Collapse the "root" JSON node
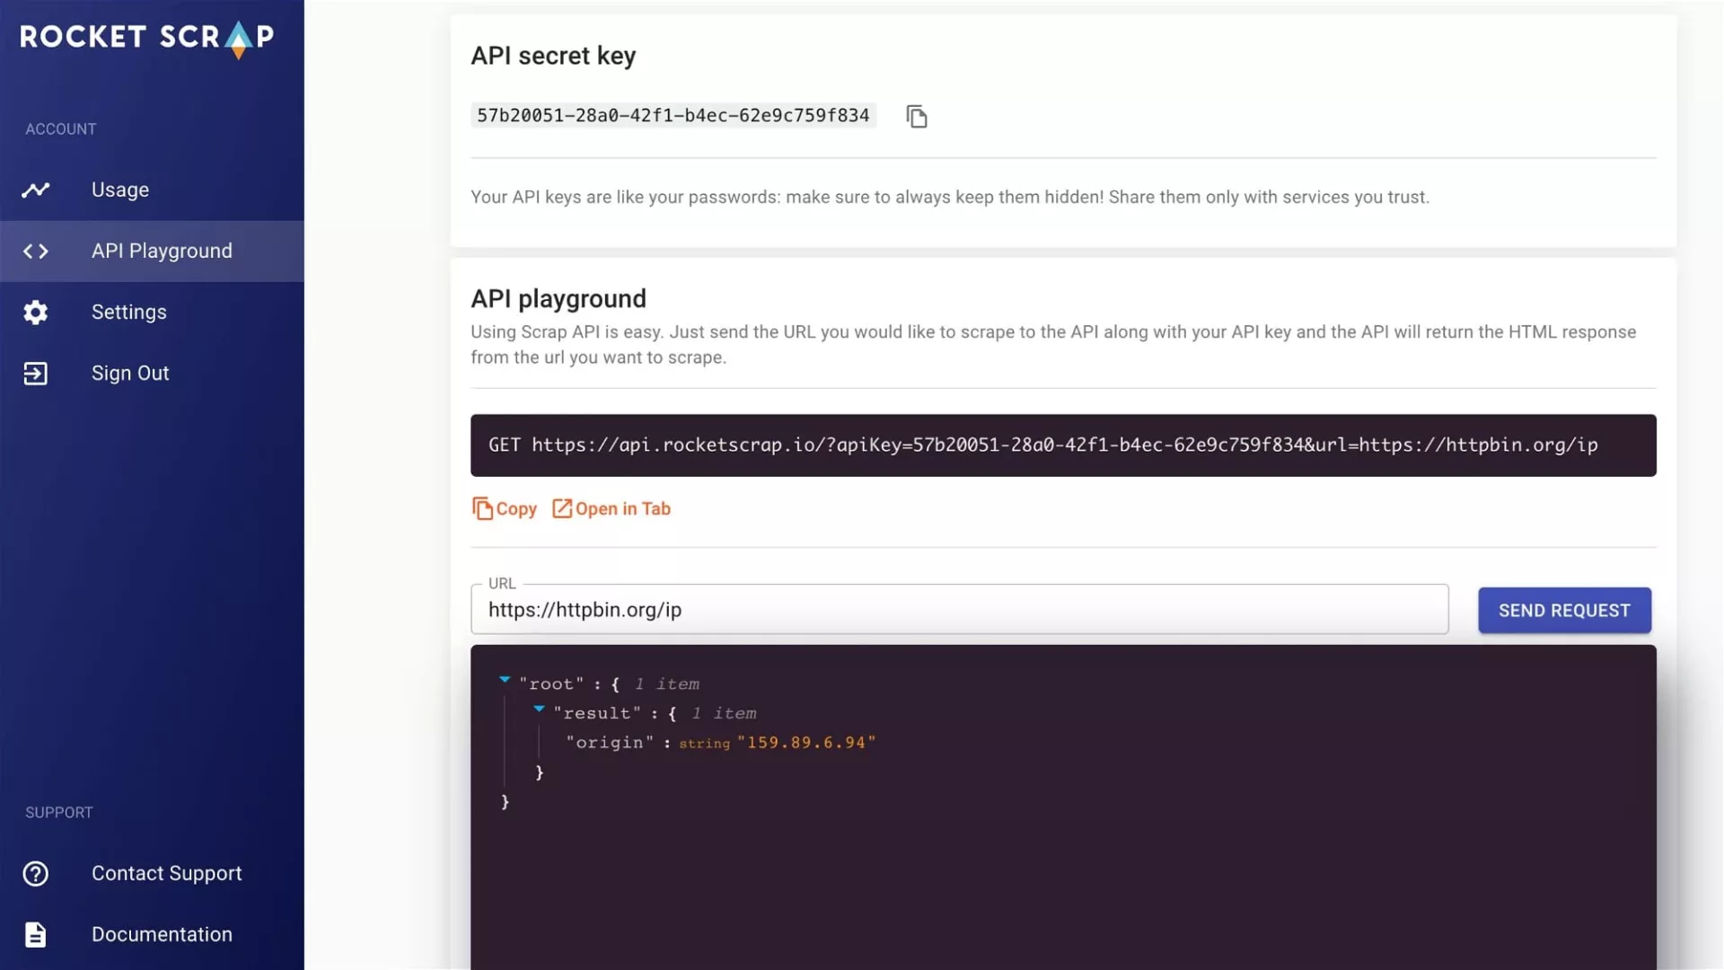1724x970 pixels. point(505,680)
